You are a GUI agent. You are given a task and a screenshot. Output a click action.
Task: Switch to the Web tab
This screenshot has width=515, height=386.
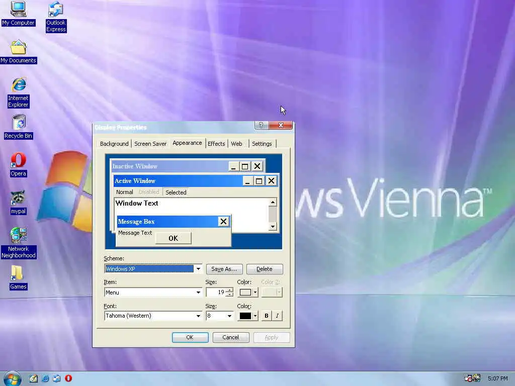click(236, 144)
